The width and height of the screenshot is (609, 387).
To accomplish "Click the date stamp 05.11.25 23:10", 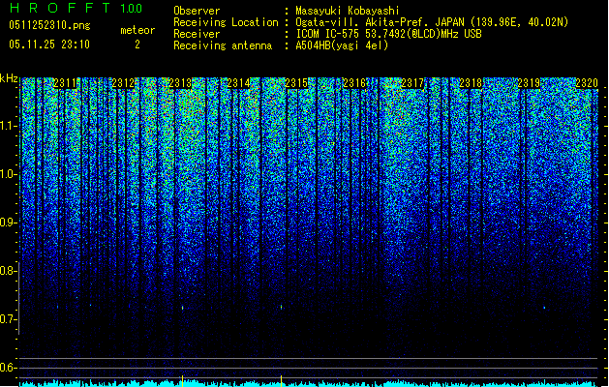I will click(x=49, y=45).
